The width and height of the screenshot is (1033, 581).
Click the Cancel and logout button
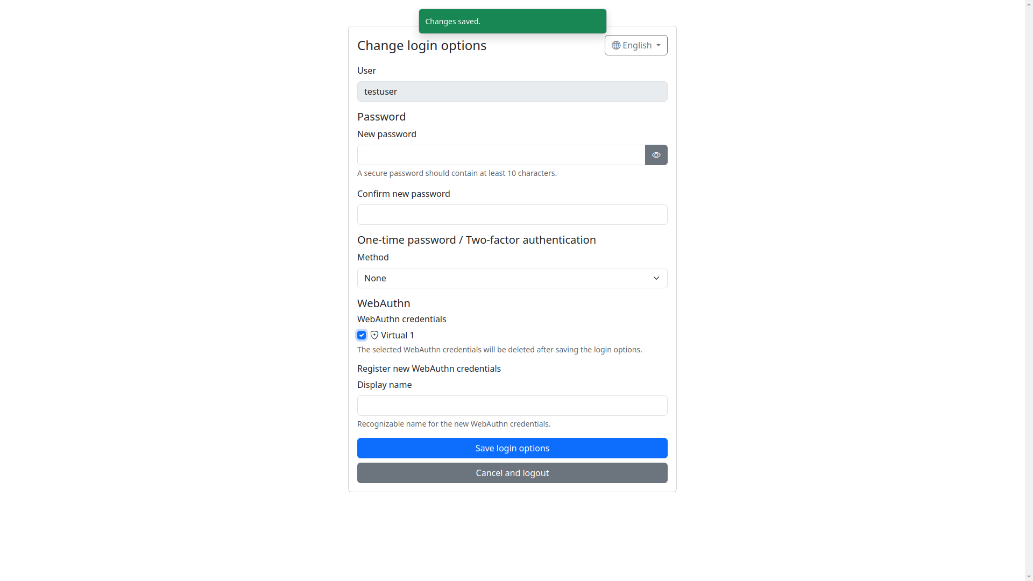pyautogui.click(x=512, y=473)
